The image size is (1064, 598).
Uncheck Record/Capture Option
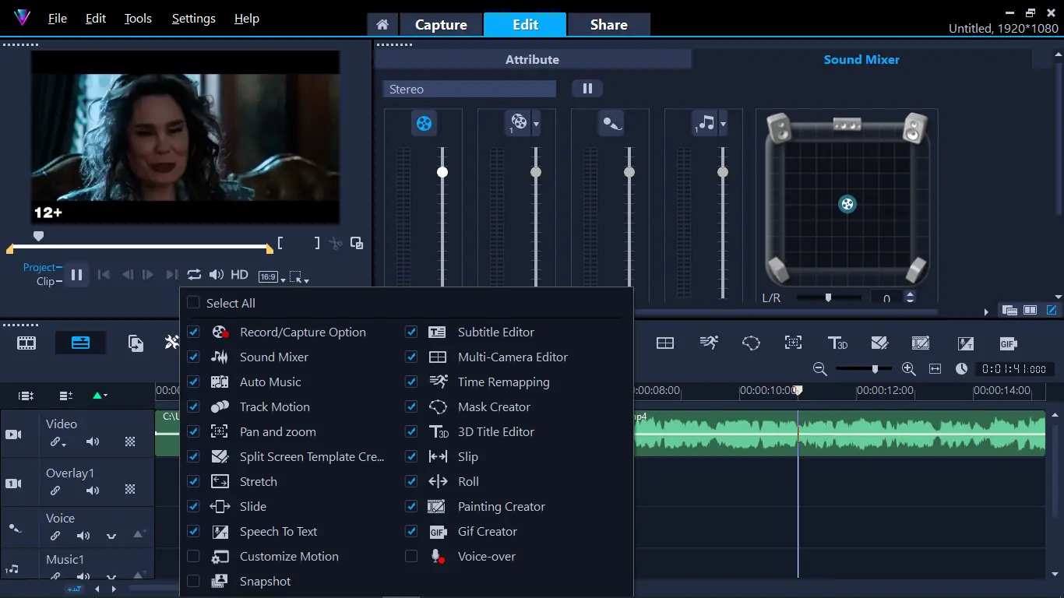click(x=193, y=332)
